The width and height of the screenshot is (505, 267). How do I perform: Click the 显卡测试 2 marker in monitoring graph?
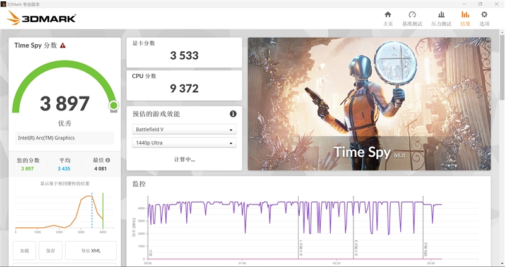coord(356,248)
